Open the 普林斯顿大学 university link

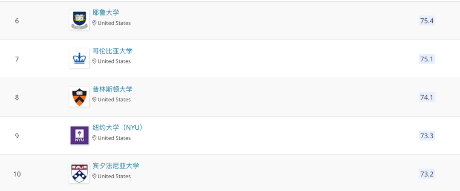(x=112, y=89)
